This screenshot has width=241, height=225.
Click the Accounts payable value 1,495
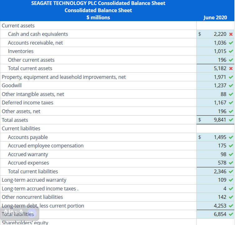click(220, 137)
